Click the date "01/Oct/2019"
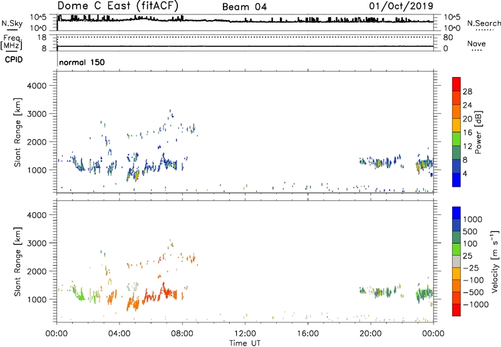Screen dimensions: 501x347 pos(401,6)
